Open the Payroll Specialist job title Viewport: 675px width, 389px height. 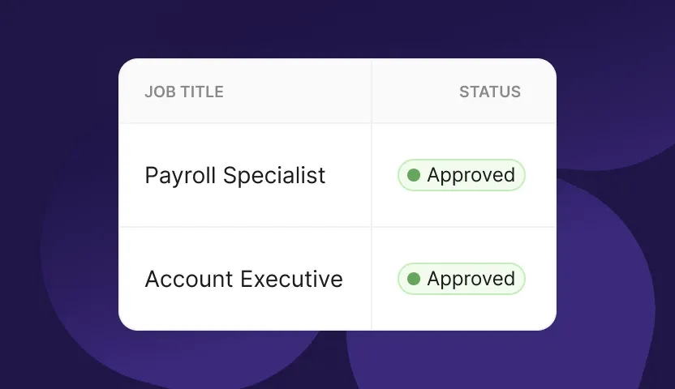tap(234, 175)
